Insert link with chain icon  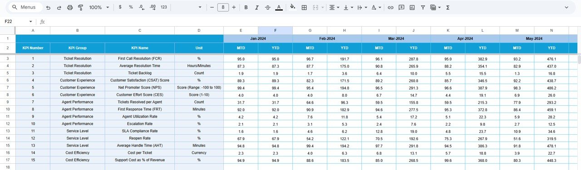[390, 7]
